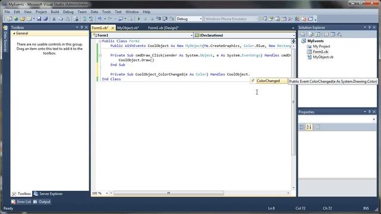Undo the last edit

point(99,19)
